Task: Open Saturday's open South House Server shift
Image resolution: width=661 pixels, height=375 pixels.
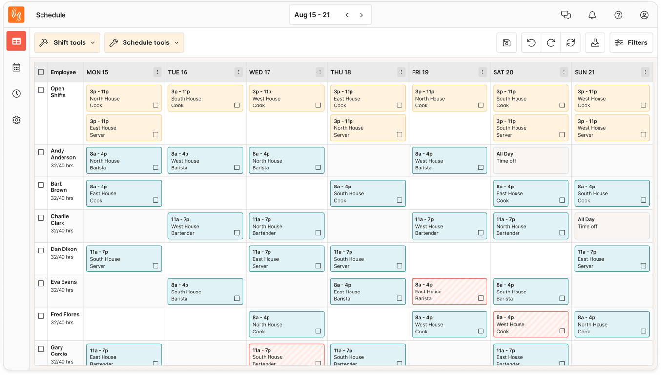Action: (531, 128)
